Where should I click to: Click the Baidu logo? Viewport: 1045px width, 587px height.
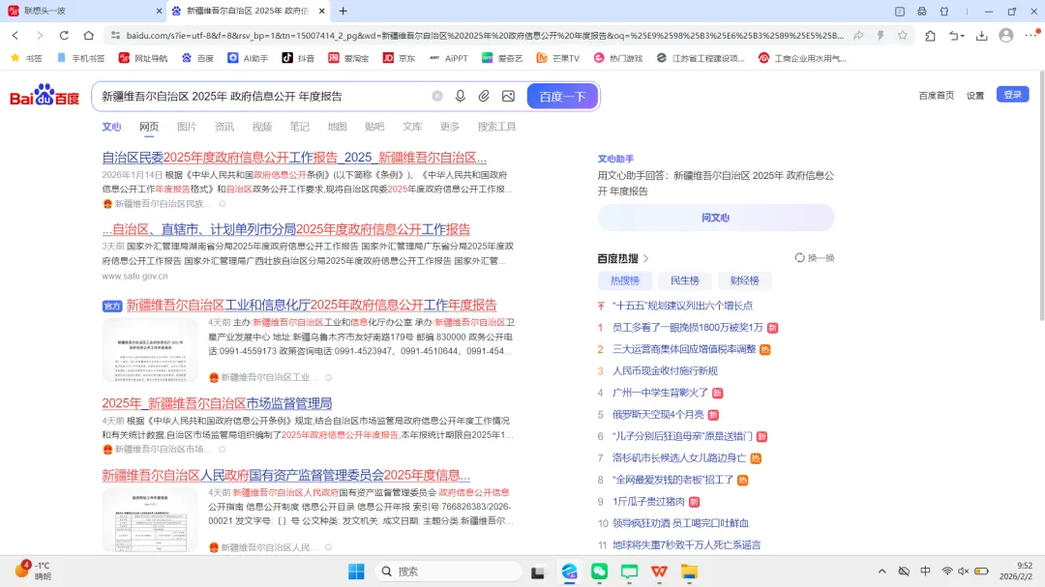pos(45,96)
